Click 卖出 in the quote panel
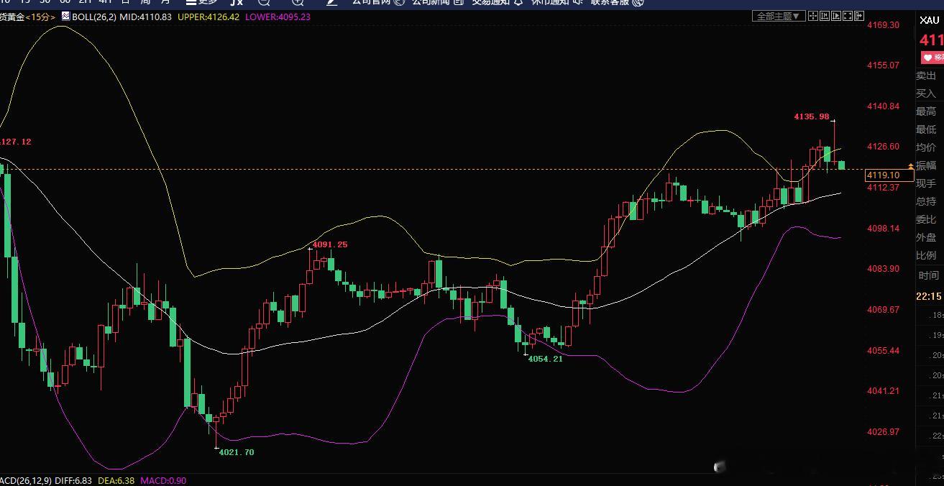This screenshot has width=944, height=486. click(926, 75)
